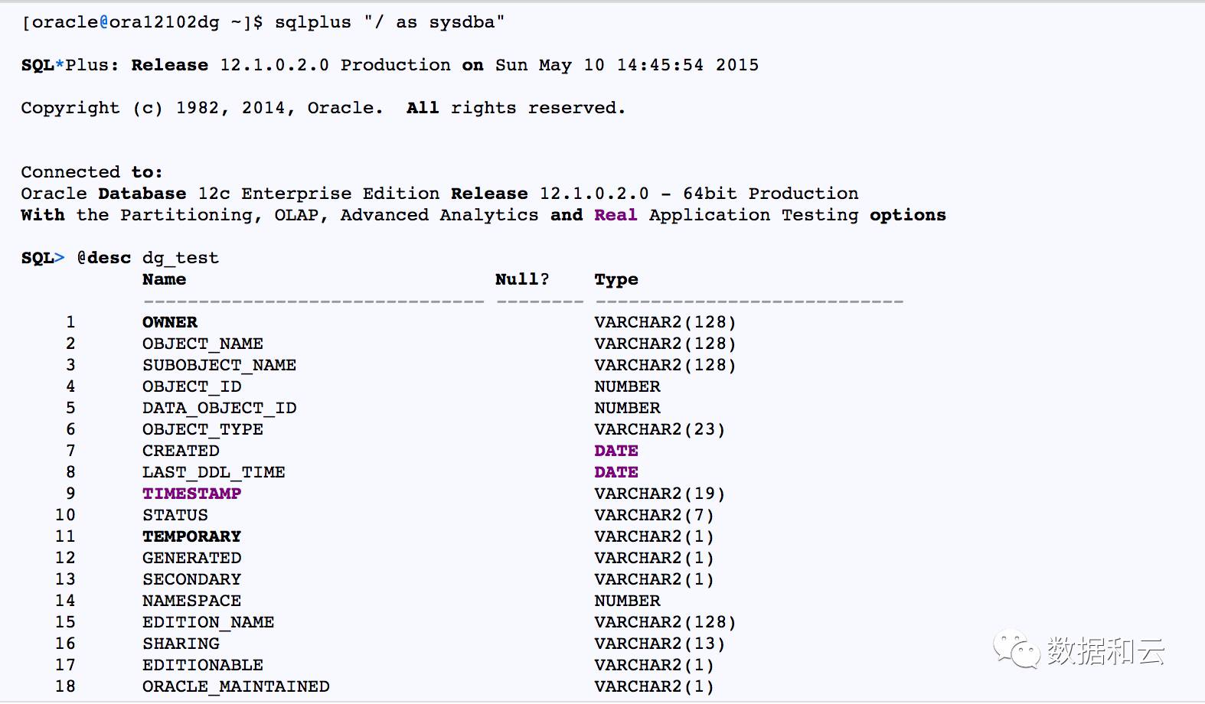
Task: Click the timestamp "14:45:54"
Action: pyautogui.click(x=660, y=65)
